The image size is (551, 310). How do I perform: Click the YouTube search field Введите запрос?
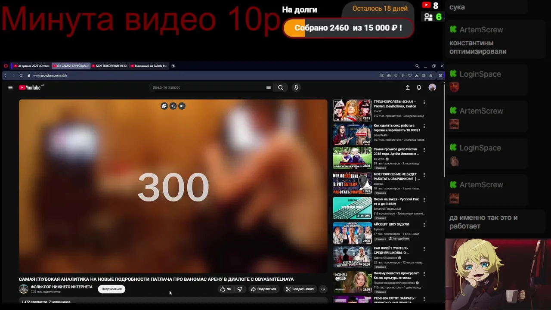pos(210,87)
